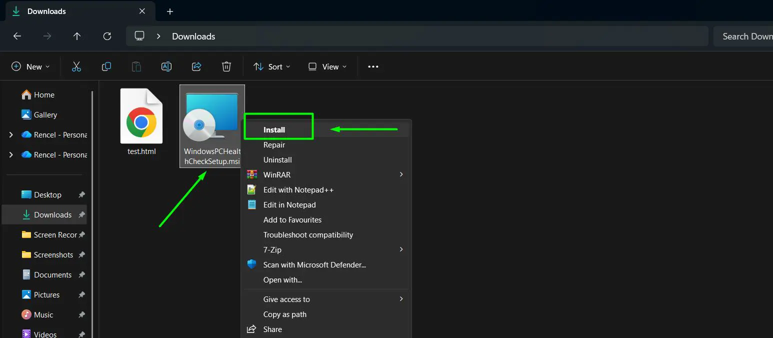Open the Pictures folder in sidebar
Image resolution: width=773 pixels, height=338 pixels.
pyautogui.click(x=46, y=294)
